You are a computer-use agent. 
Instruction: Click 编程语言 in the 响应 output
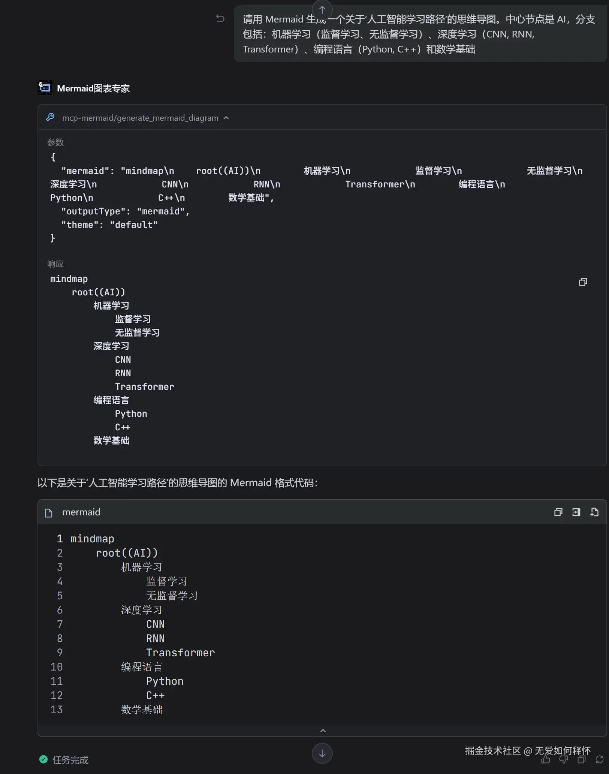pyautogui.click(x=111, y=400)
